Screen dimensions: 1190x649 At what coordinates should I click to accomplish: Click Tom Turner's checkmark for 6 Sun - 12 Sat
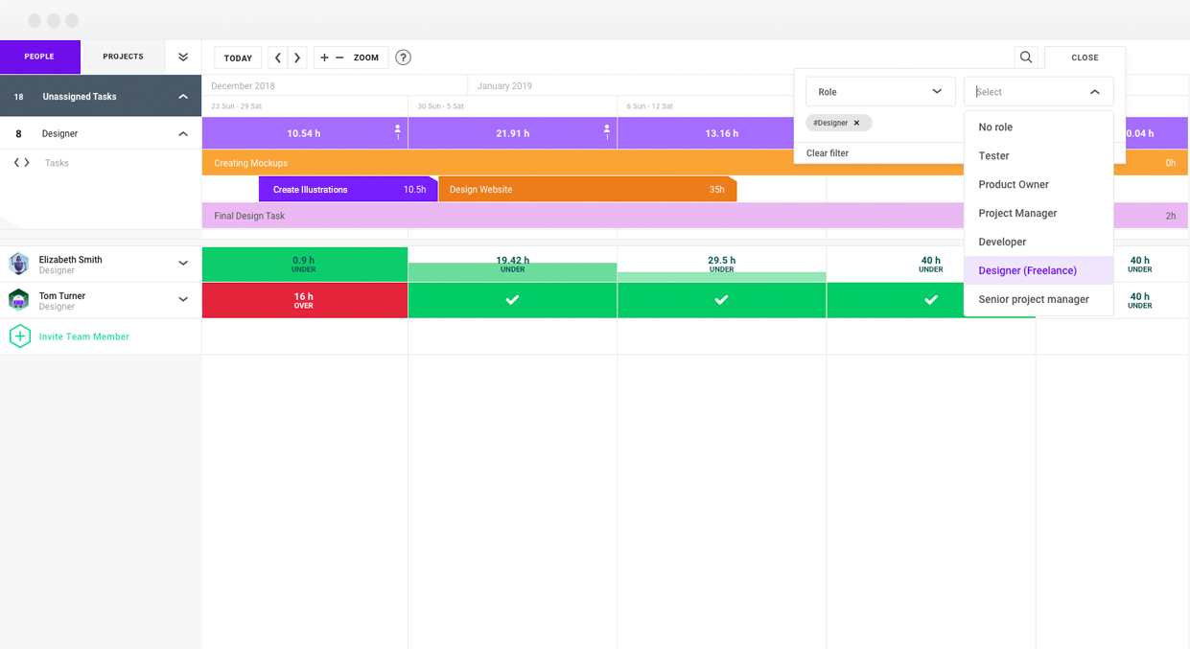[721, 300]
